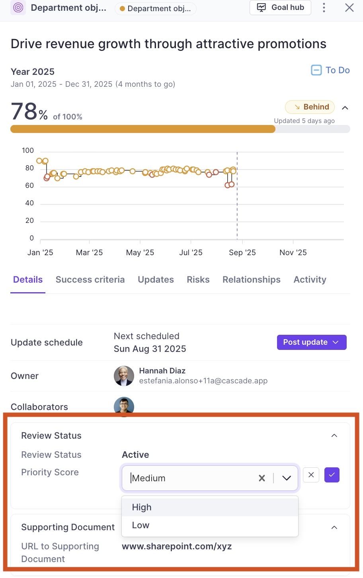Collapse the Review Status section
This screenshot has width=363, height=578.
[x=334, y=435]
